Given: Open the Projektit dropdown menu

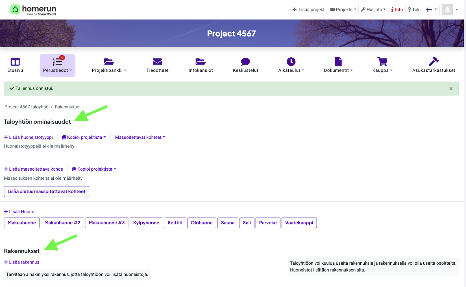Looking at the screenshot, I should (x=343, y=10).
